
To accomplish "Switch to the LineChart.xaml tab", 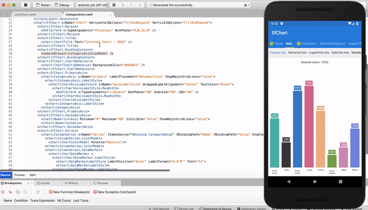I will 24,15.
